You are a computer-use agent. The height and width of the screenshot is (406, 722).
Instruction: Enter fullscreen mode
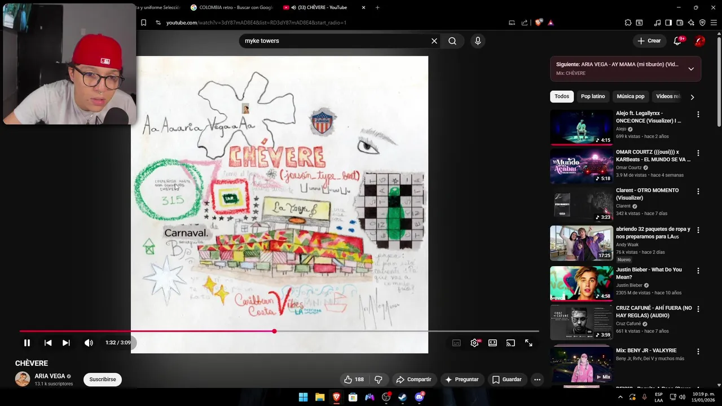coord(529,343)
